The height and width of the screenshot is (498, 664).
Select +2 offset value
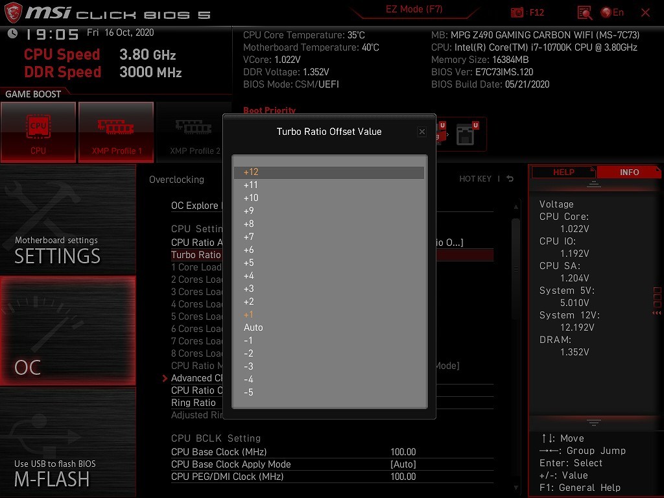[x=329, y=302]
